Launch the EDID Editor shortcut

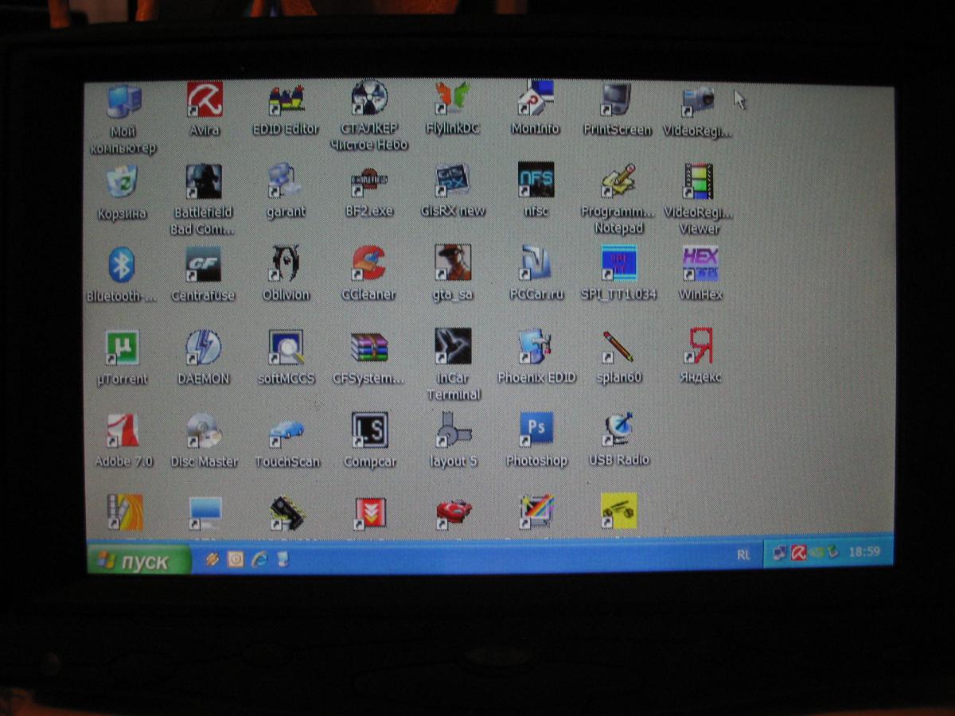286,101
